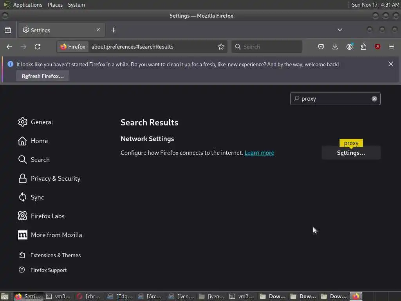The width and height of the screenshot is (401, 301).
Task: Open the Places menu in top panel
Action: [55, 5]
